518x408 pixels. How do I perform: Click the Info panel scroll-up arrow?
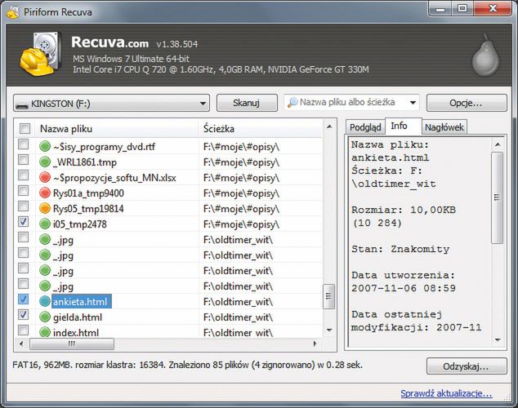coord(498,144)
